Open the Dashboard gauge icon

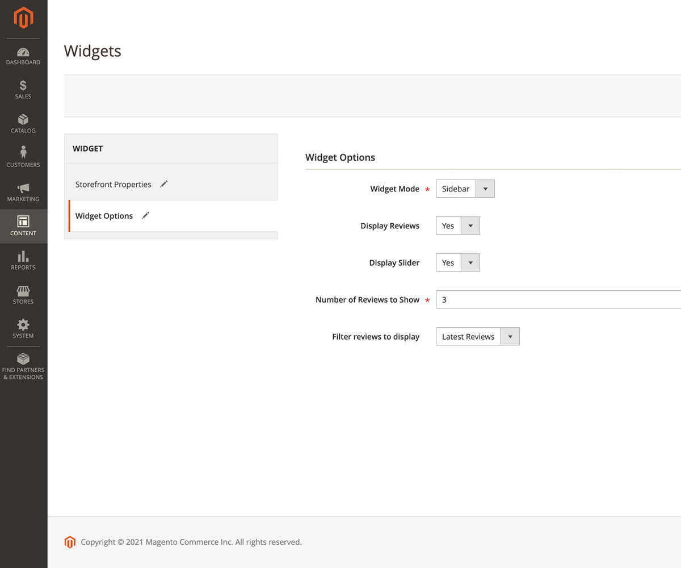pos(23,52)
